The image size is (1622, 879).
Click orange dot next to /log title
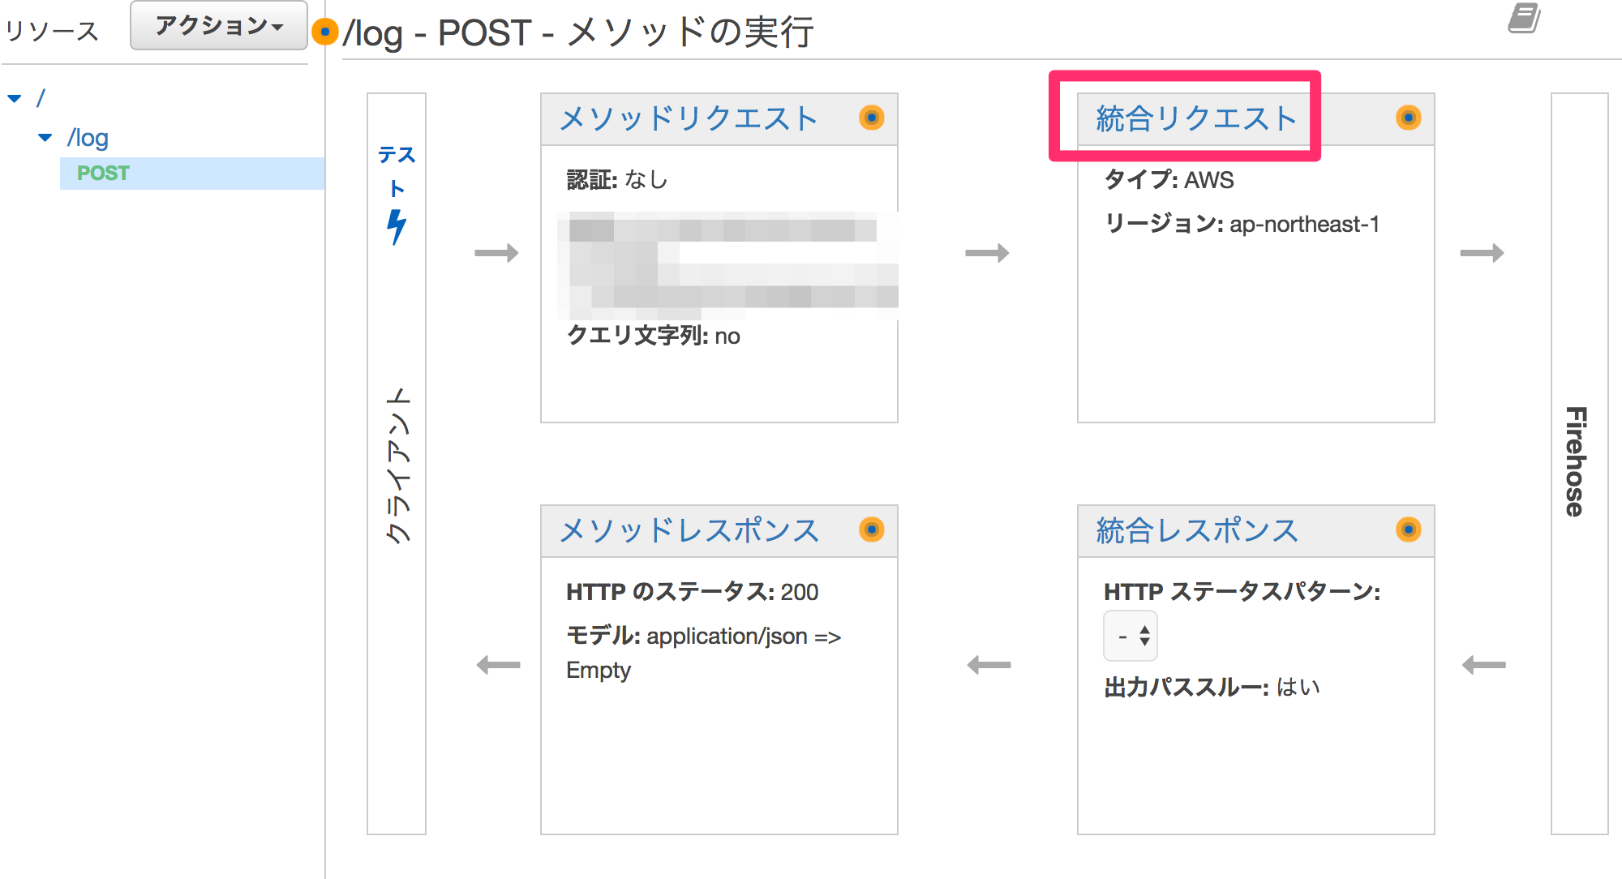pyautogui.click(x=324, y=32)
